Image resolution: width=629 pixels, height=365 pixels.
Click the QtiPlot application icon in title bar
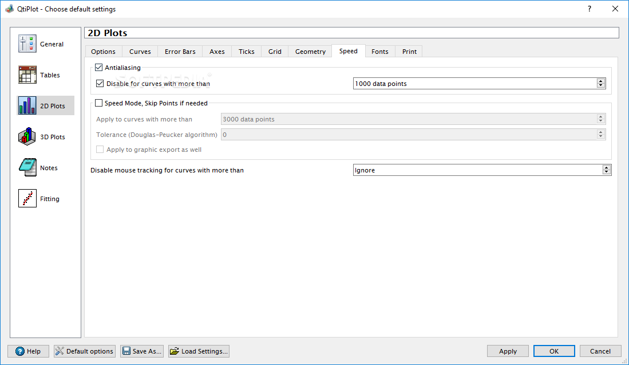[9, 9]
